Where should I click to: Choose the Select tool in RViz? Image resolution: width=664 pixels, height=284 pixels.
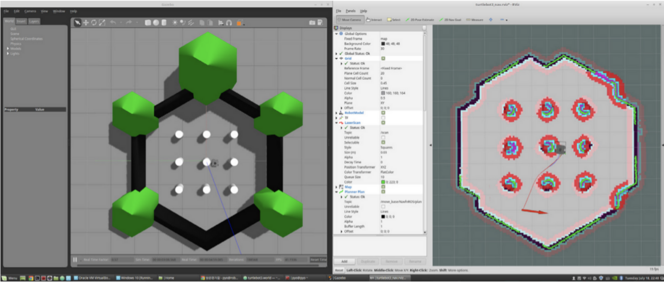click(394, 20)
